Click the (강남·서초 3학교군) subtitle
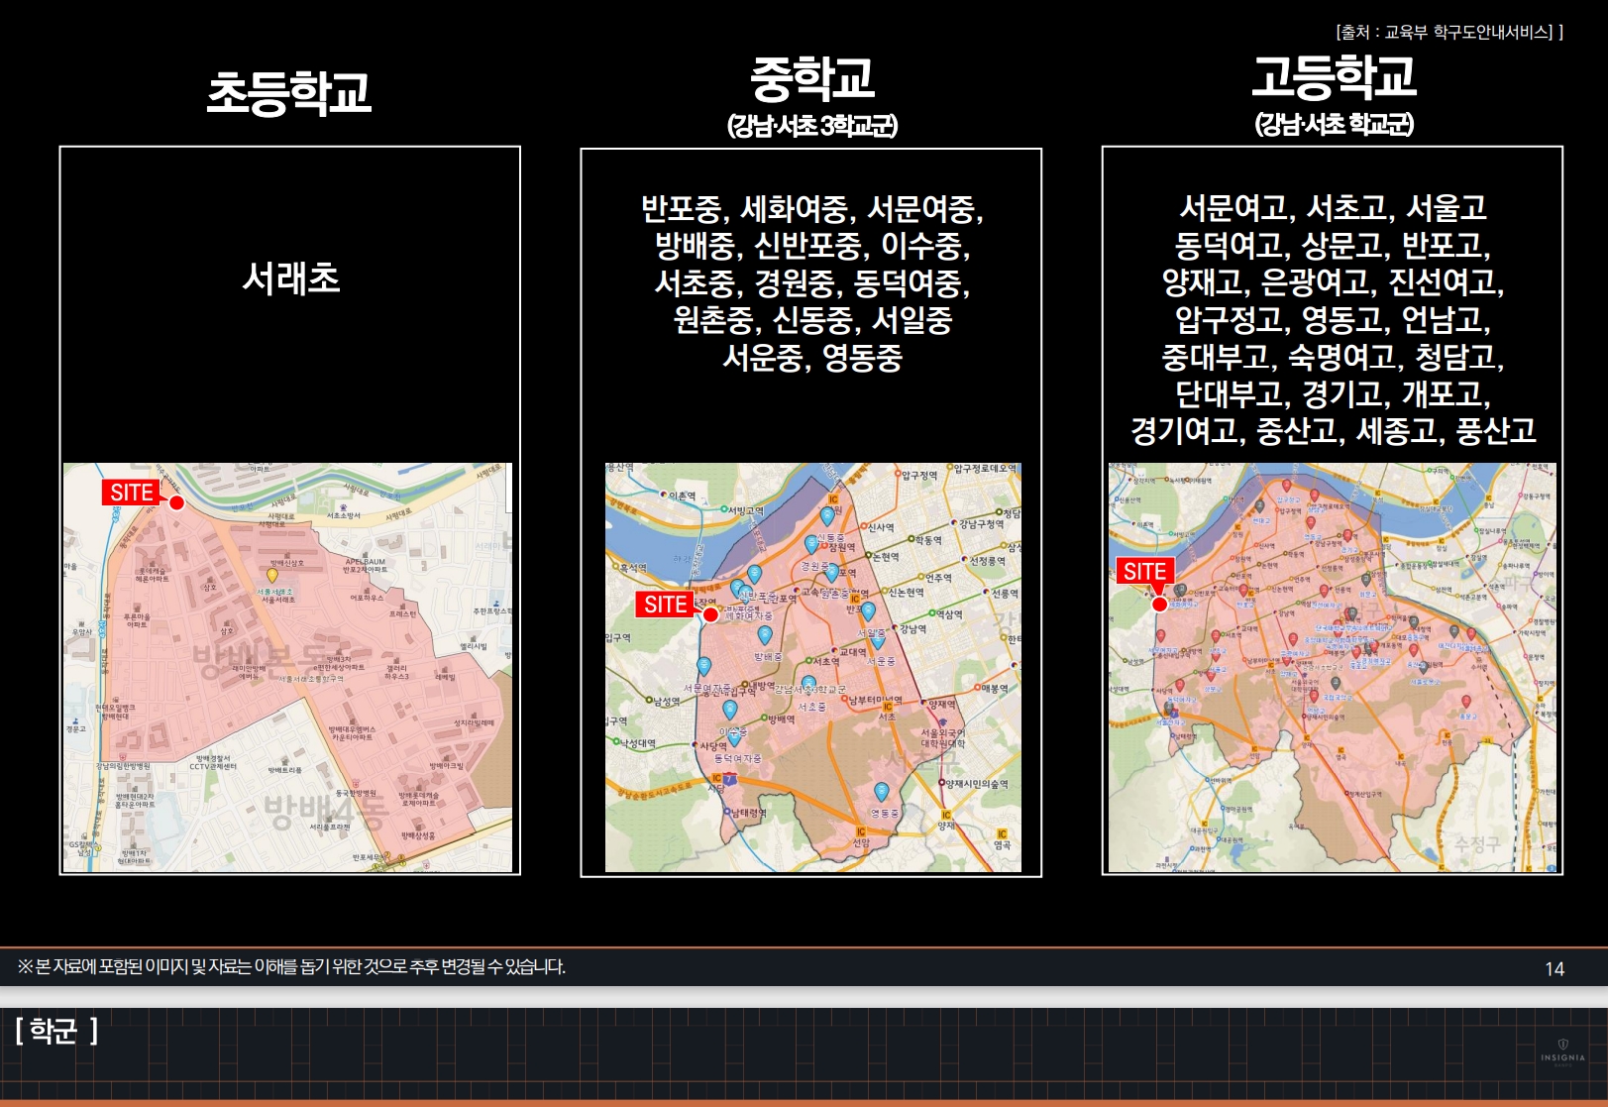The image size is (1608, 1107). click(x=812, y=126)
